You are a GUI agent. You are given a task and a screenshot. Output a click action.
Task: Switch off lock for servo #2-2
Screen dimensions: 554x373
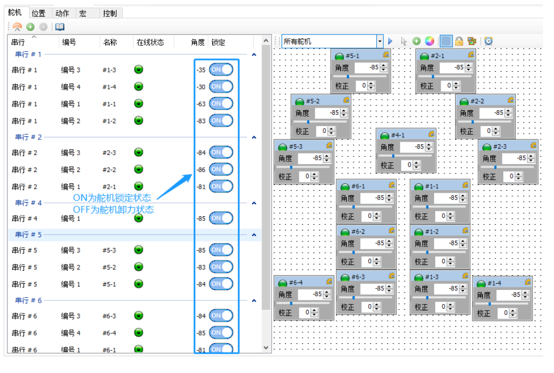[221, 169]
